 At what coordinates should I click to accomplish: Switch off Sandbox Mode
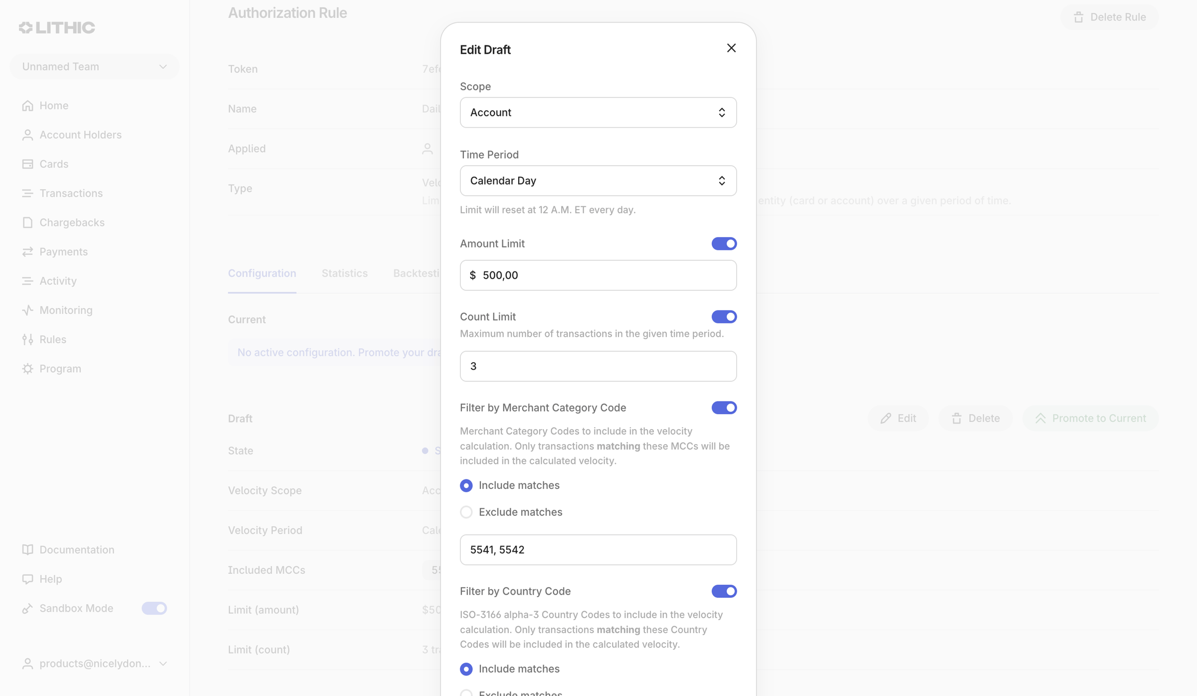coord(154,608)
